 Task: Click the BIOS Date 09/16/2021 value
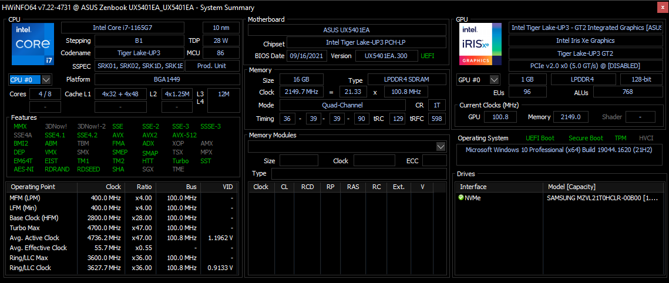coord(307,56)
